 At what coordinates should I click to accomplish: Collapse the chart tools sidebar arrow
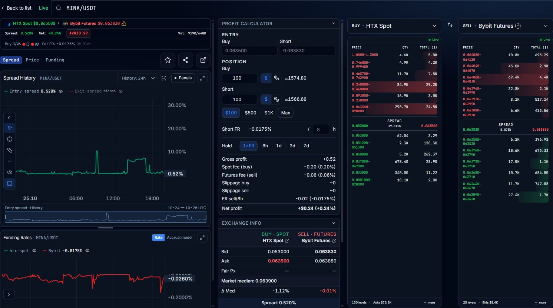coord(9,118)
